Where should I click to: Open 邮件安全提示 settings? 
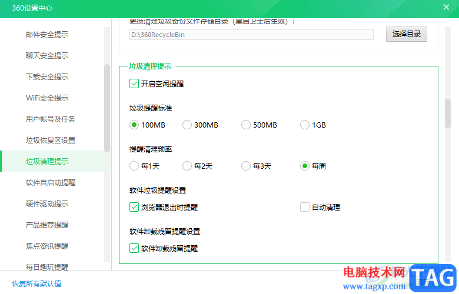[47, 35]
